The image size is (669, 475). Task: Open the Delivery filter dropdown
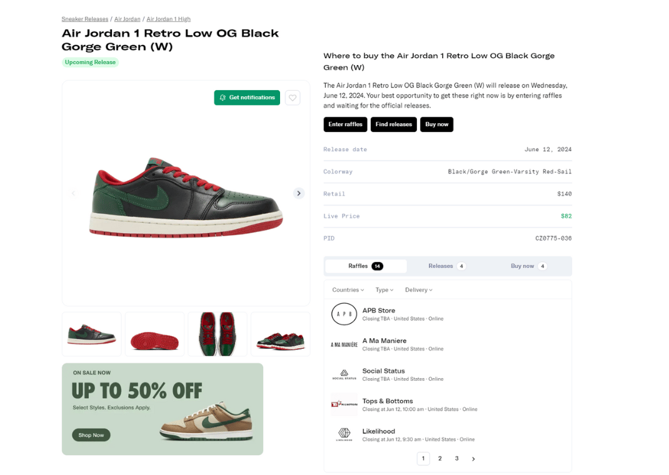point(418,290)
